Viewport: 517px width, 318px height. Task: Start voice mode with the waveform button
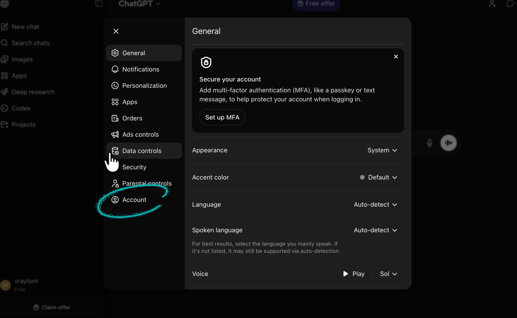(448, 143)
